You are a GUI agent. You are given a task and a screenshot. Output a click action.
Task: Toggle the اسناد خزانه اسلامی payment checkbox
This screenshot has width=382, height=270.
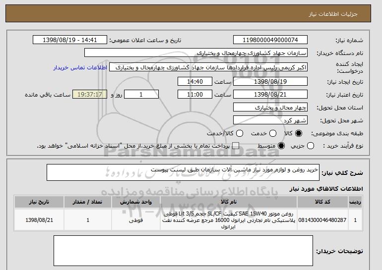235,146
